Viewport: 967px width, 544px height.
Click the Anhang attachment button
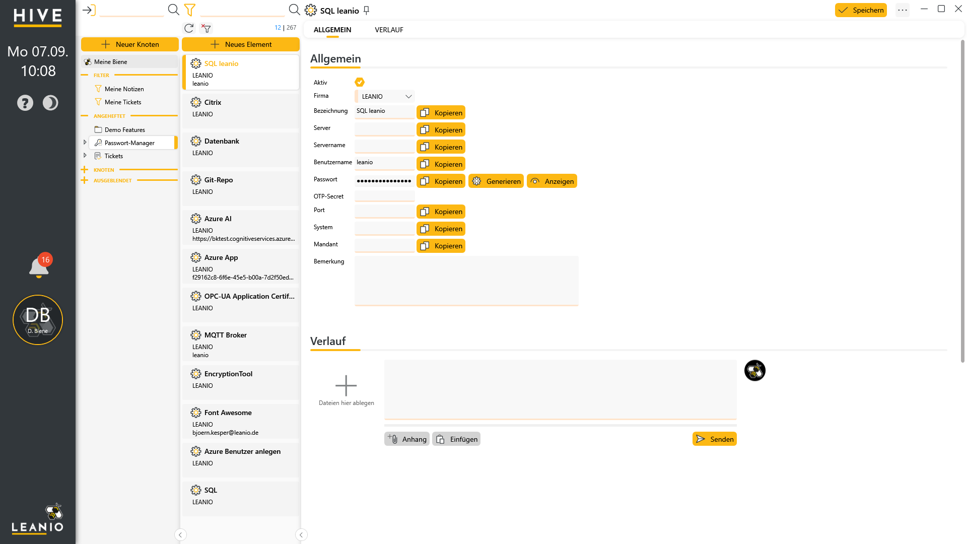coord(407,439)
